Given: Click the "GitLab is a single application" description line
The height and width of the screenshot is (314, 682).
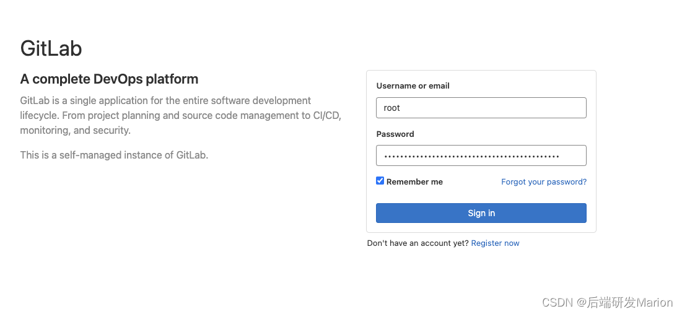Looking at the screenshot, I should point(165,100).
